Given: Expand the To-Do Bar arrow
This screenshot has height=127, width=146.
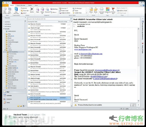Looking at the screenshot, I should coord(143,19).
